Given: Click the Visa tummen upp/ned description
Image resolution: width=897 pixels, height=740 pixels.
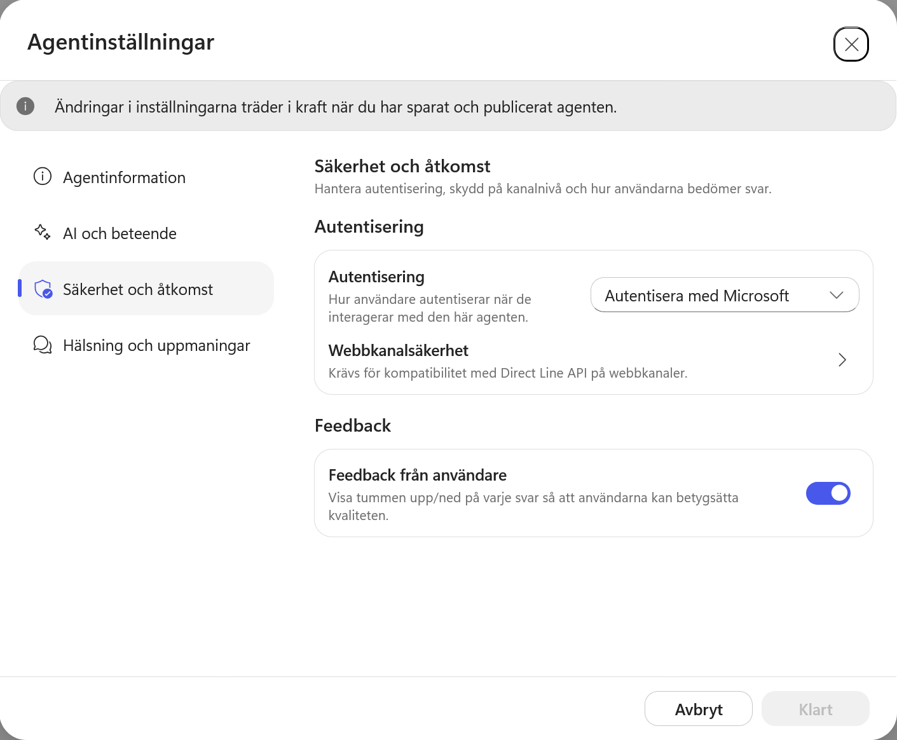Looking at the screenshot, I should pyautogui.click(x=533, y=507).
